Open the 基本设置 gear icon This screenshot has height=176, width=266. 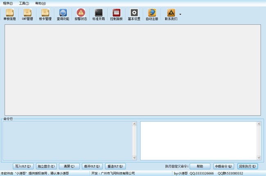click(x=134, y=15)
